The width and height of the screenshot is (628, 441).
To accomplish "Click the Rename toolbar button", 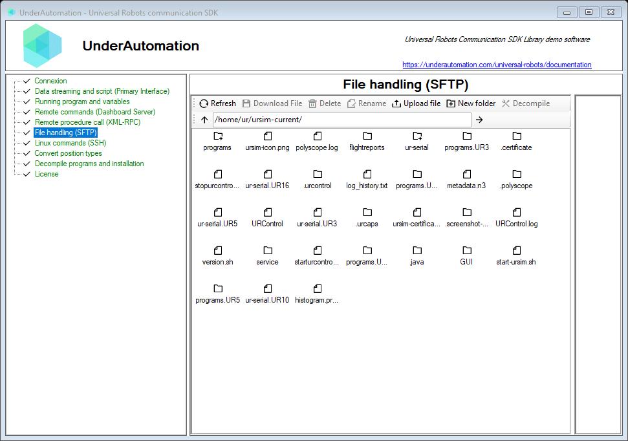I will coord(367,103).
